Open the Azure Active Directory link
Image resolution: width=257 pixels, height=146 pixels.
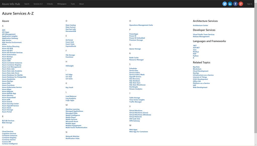coord(11,46)
